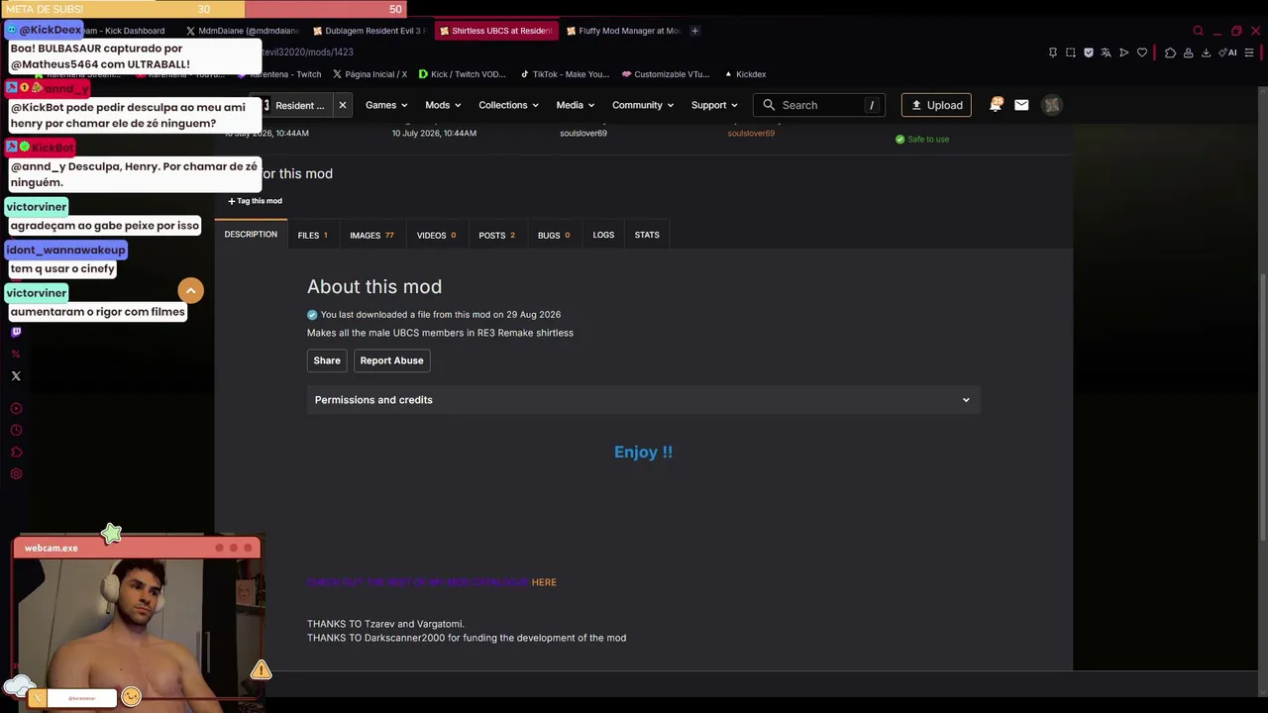The width and height of the screenshot is (1268, 713).
Task: Open the Twitch sidebar icon
Action: pos(16,333)
